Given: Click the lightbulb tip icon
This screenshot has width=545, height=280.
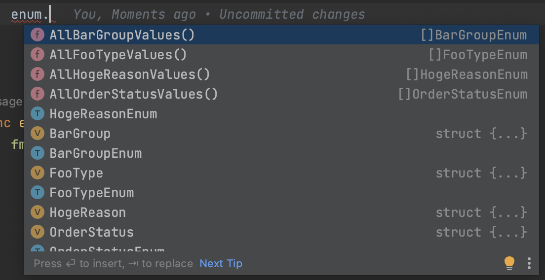Looking at the screenshot, I should [509, 263].
